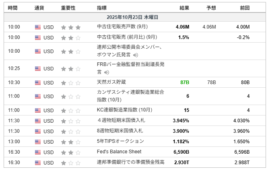The height and width of the screenshot is (171, 270).
Task: Click importance stars in KC連銀製造業指数 row
Action: [x=71, y=110]
